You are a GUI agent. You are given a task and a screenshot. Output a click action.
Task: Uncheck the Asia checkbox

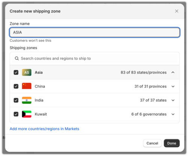click(x=16, y=72)
